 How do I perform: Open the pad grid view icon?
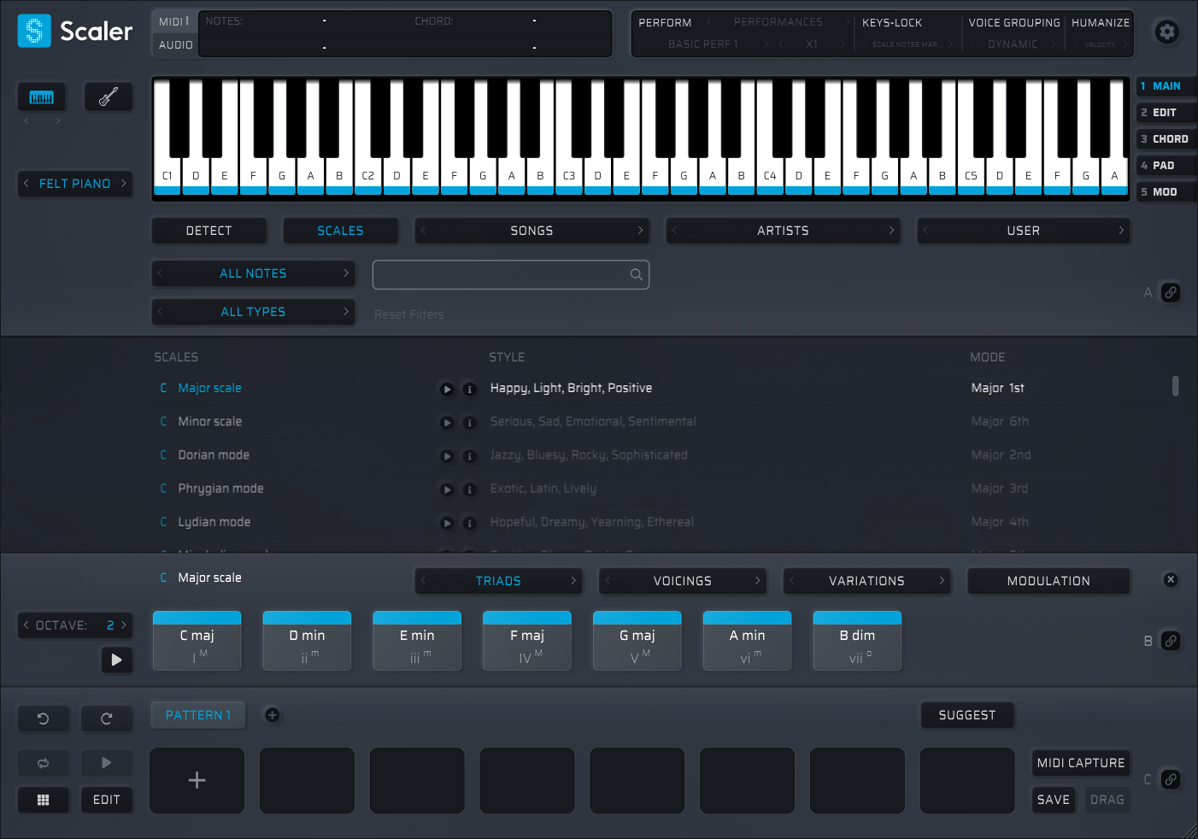(x=43, y=800)
